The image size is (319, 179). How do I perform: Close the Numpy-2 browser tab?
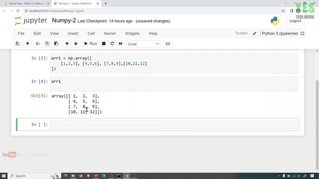click(x=98, y=3)
